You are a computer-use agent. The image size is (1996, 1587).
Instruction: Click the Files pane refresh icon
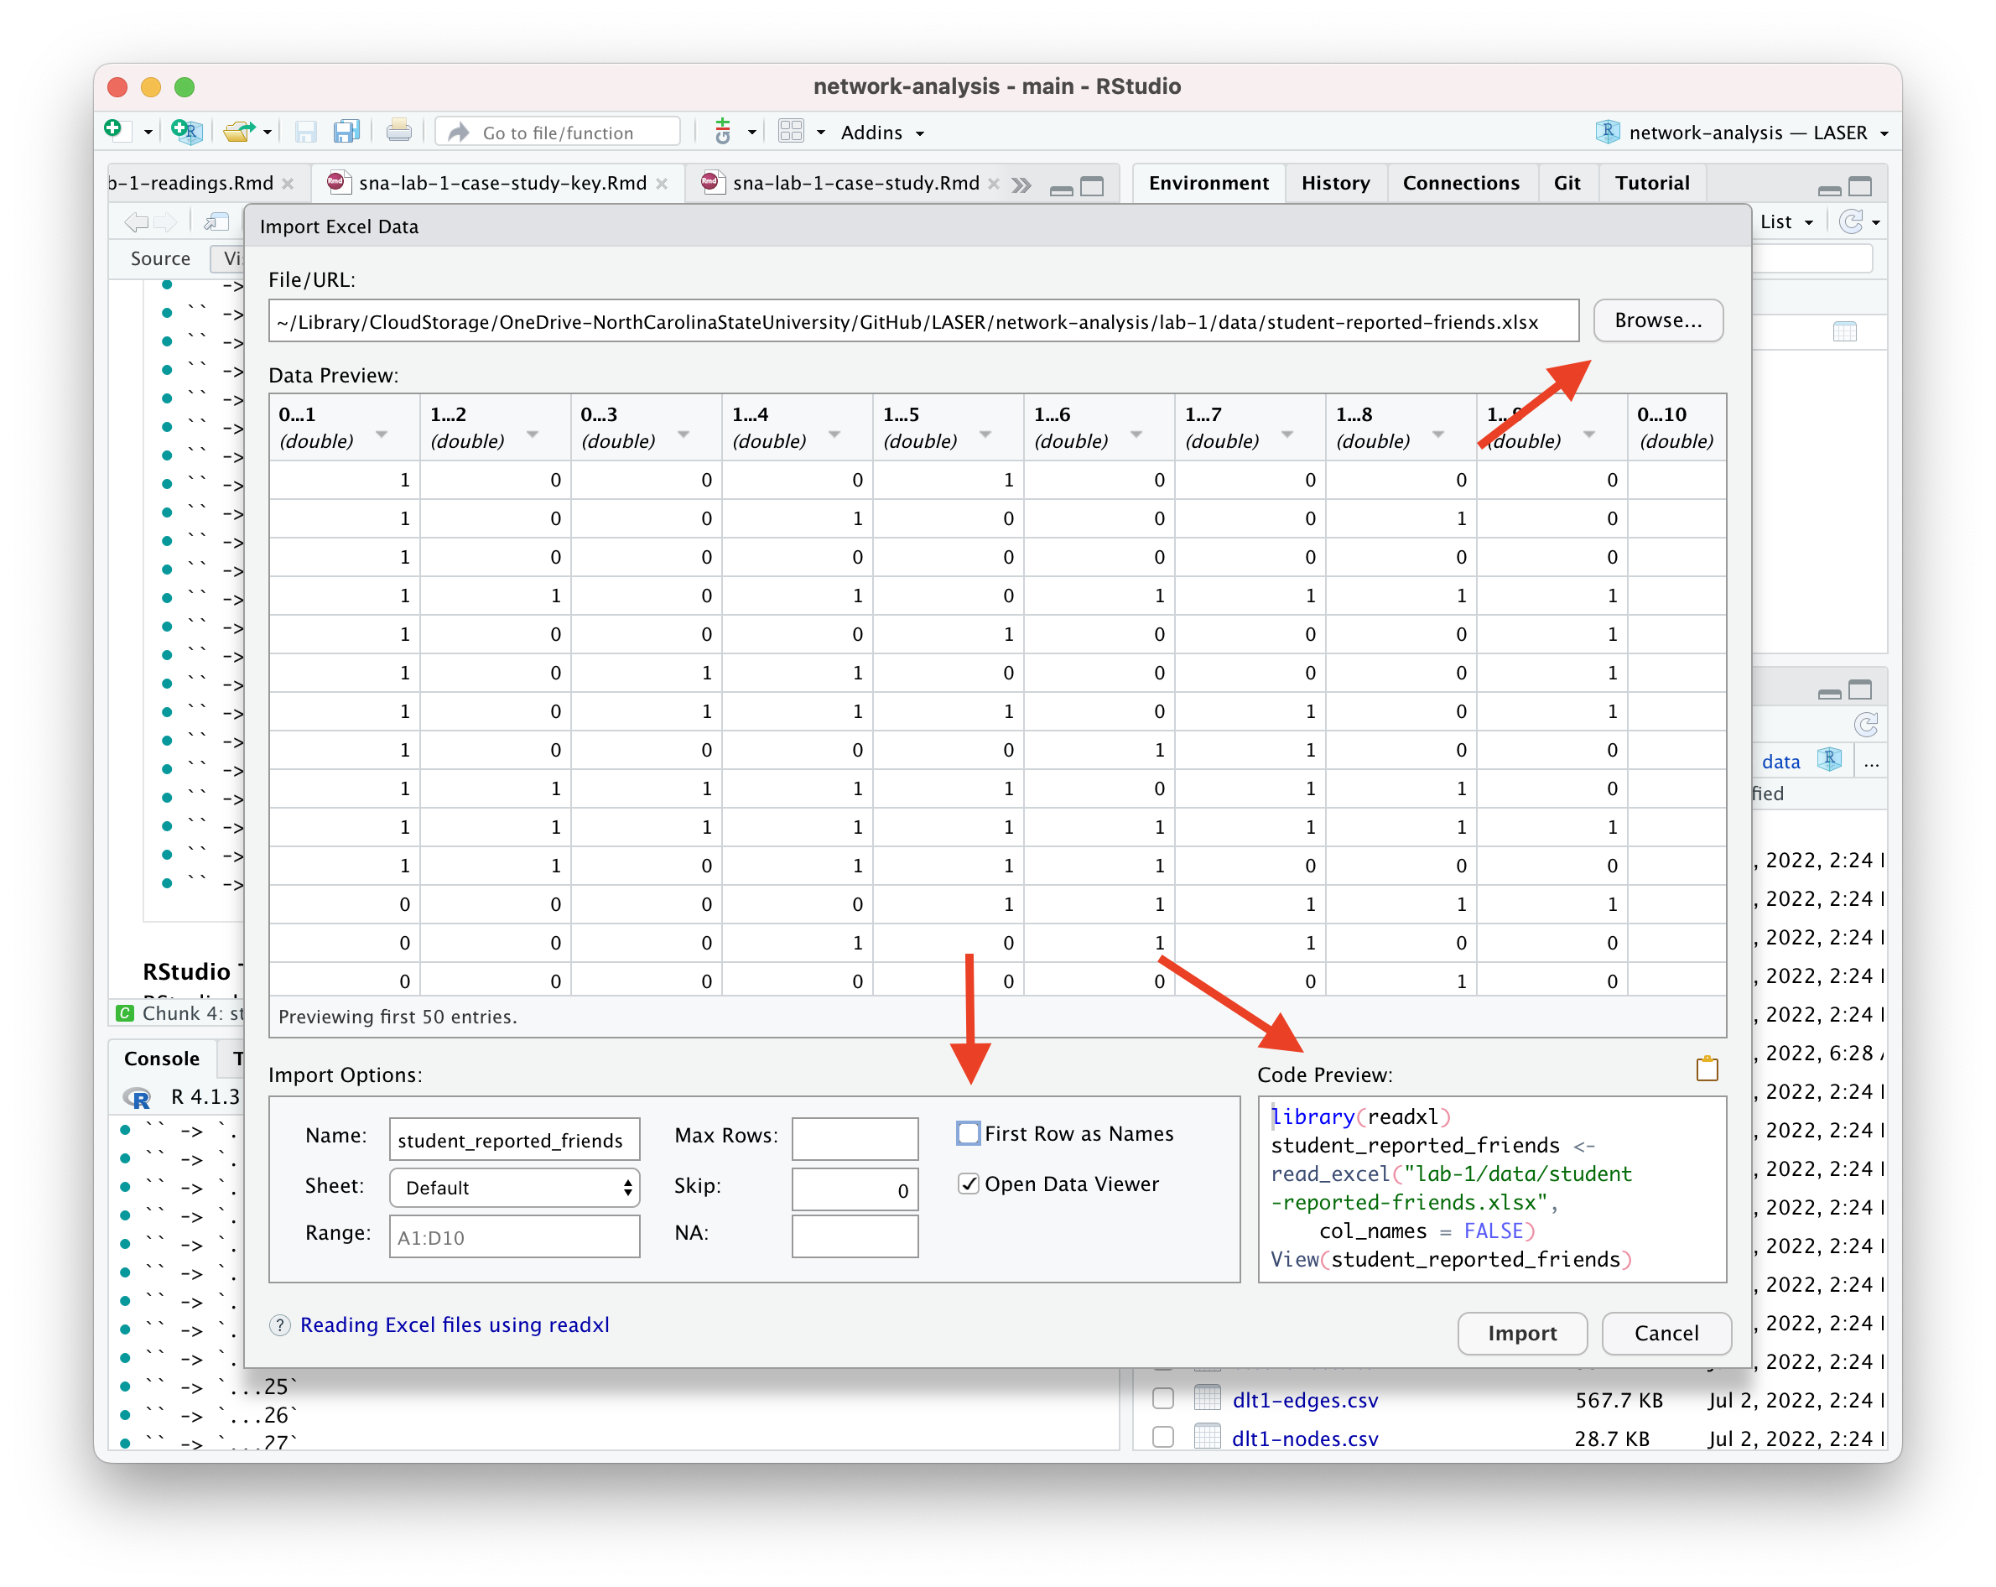tap(1865, 723)
